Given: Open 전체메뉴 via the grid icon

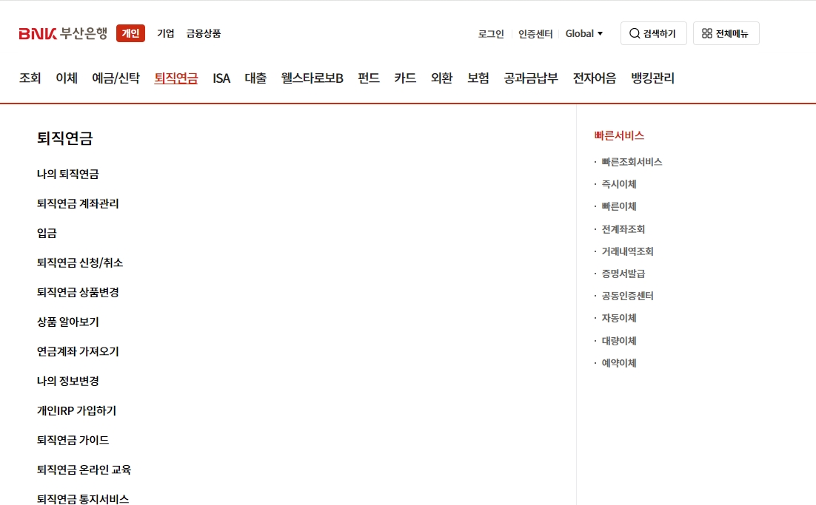Looking at the screenshot, I should [x=726, y=33].
